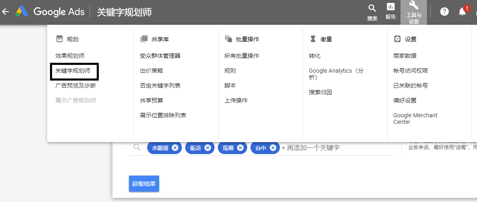This screenshot has height=202, width=477.
Task: Open the help question mark icon
Action: click(x=444, y=12)
